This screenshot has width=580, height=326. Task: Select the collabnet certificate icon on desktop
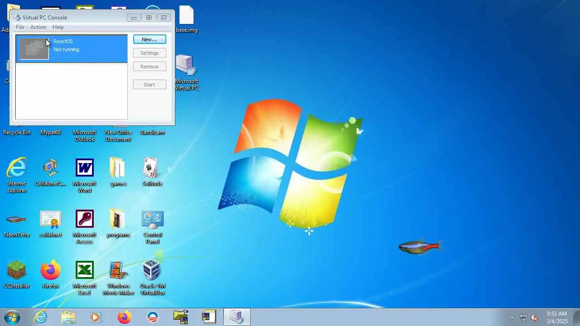pyautogui.click(x=51, y=224)
